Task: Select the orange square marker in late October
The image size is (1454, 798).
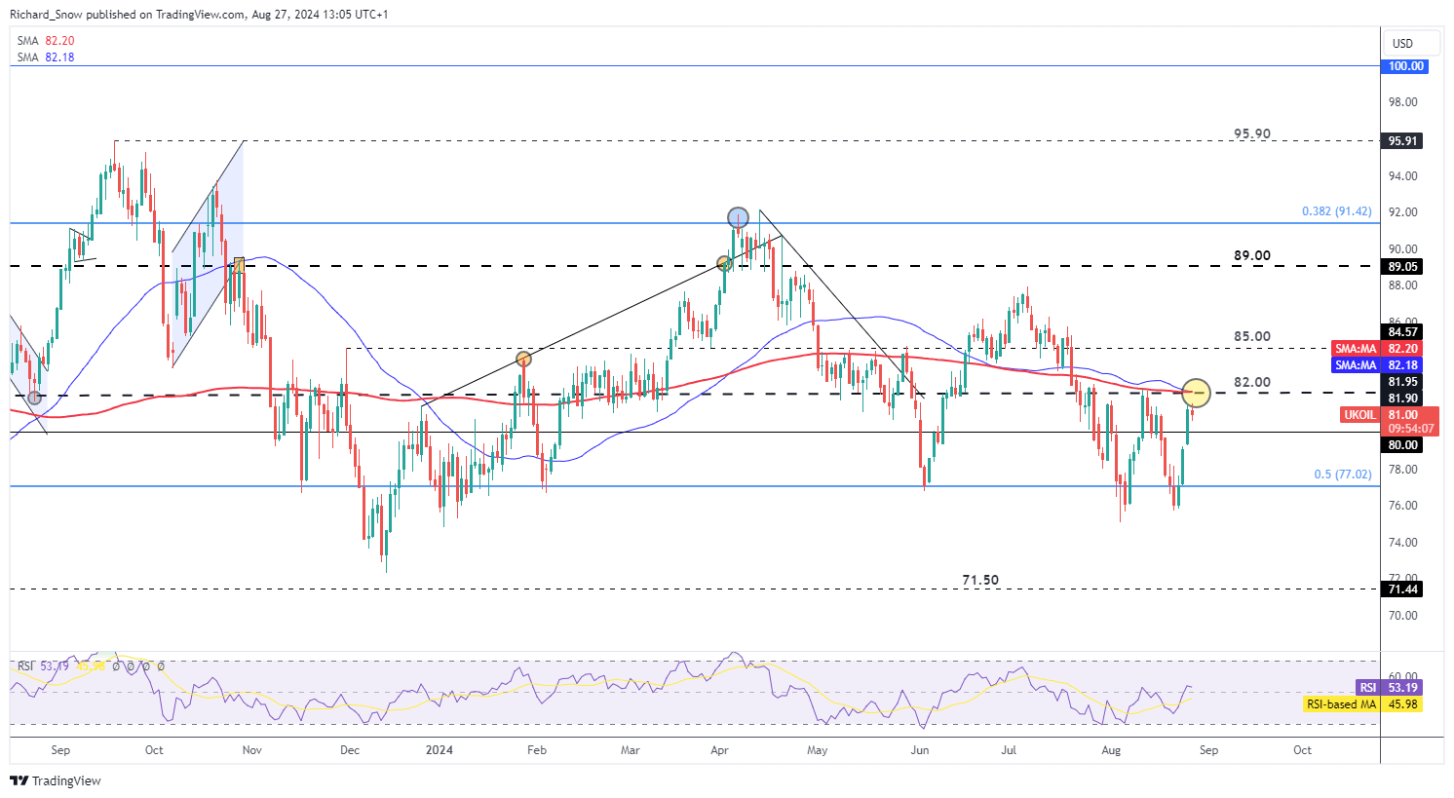Action: tap(238, 263)
